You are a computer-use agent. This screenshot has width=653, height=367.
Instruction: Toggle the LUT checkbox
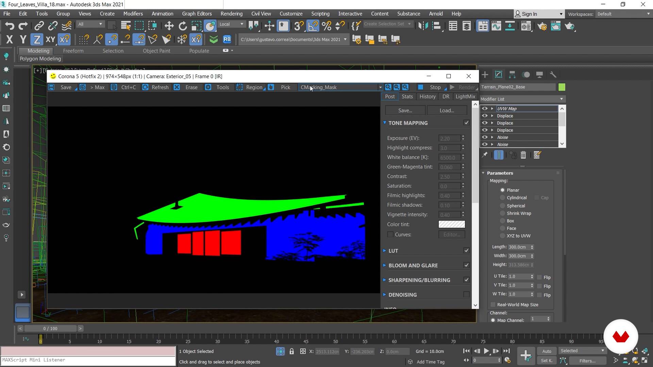point(466,250)
